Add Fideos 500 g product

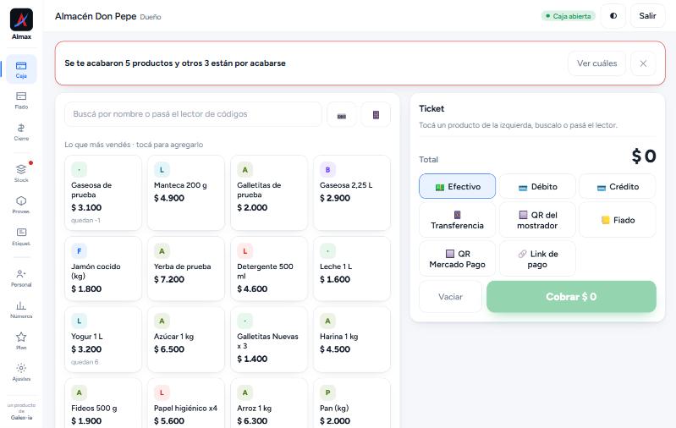(103, 403)
